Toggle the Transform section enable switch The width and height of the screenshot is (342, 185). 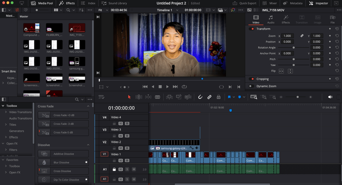(x=251, y=29)
